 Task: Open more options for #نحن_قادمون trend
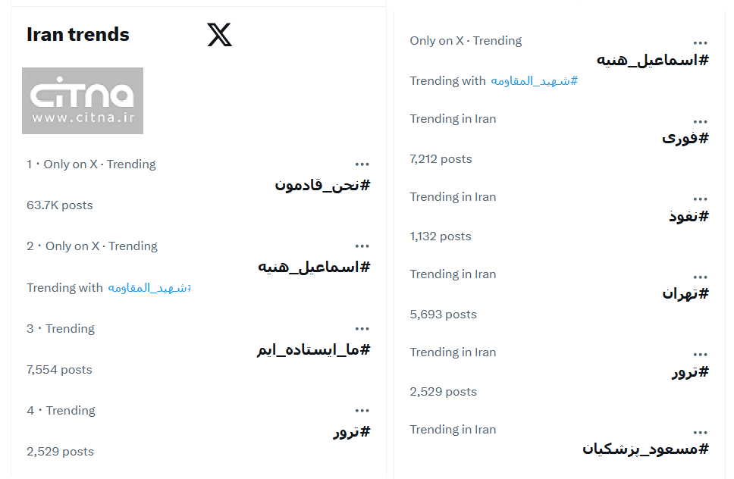tap(362, 163)
